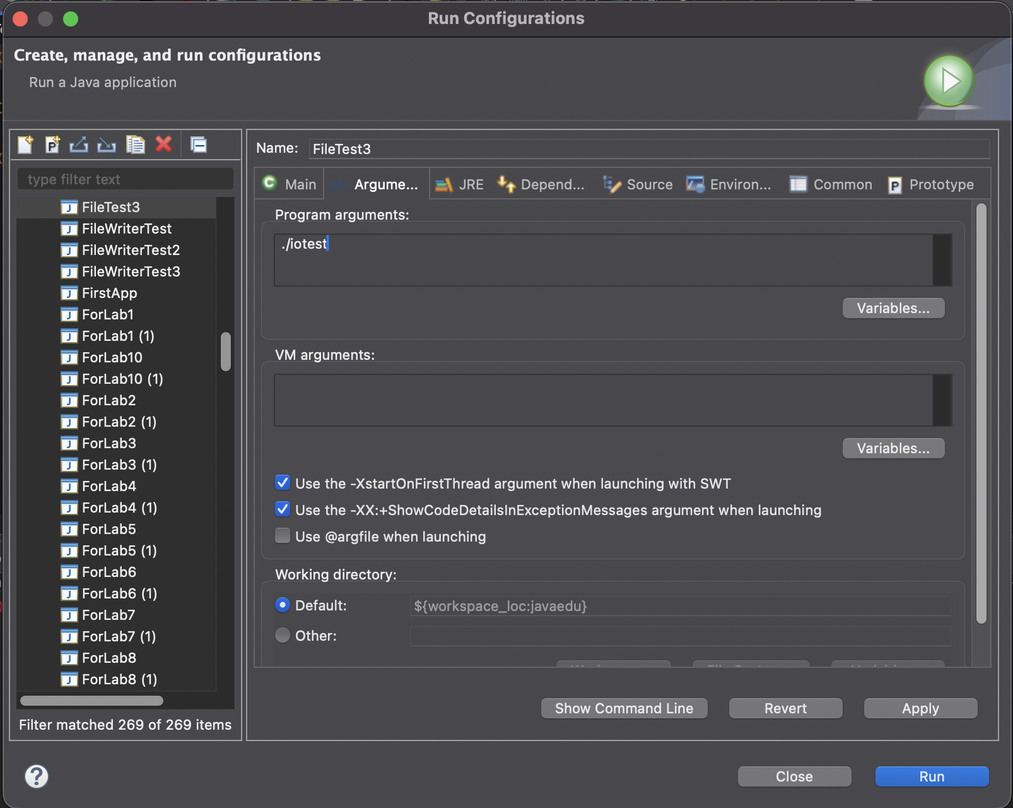Switch to the JRE tab
The height and width of the screenshot is (808, 1013).
tap(459, 184)
